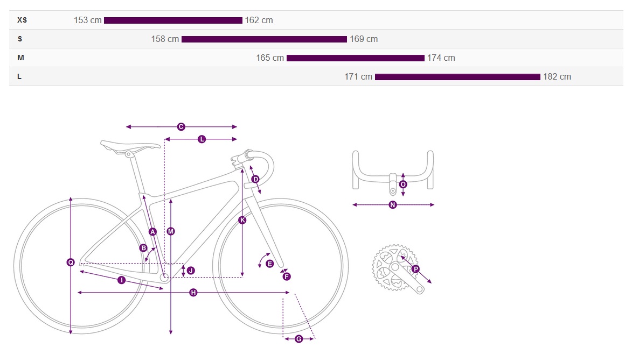632x362 pixels.
Task: Select the C top tube length marker
Action: (181, 127)
